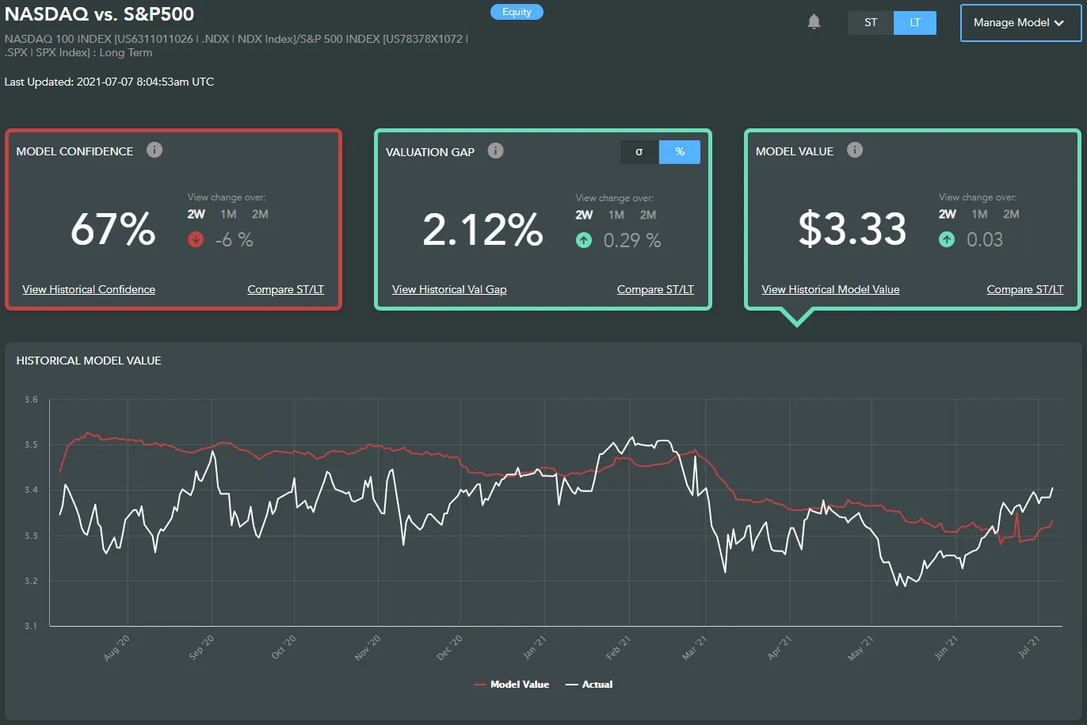The image size is (1087, 725).
Task: Click the Historical Model Value chart heading
Action: (89, 361)
